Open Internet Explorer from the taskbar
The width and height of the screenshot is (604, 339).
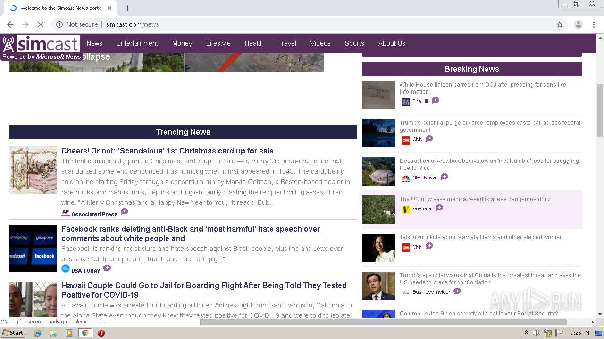37,333
